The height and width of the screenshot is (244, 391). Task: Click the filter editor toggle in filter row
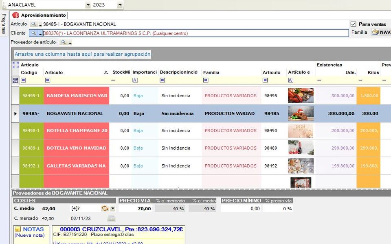(15, 81)
